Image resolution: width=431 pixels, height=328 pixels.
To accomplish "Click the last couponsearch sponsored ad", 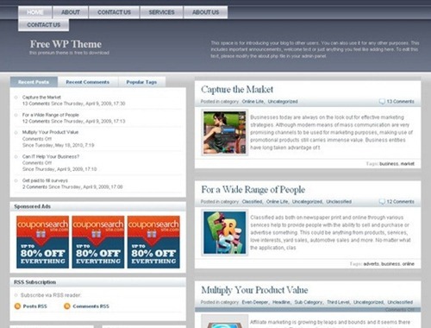I will pyautogui.click(x=153, y=242).
